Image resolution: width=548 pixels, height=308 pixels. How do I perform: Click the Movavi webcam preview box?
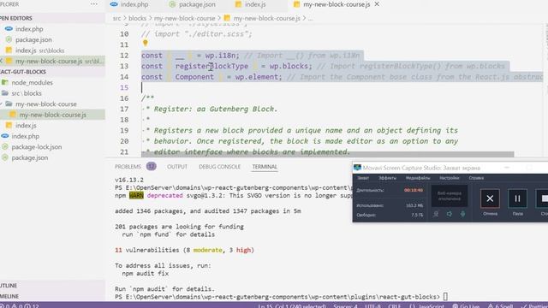click(x=449, y=196)
